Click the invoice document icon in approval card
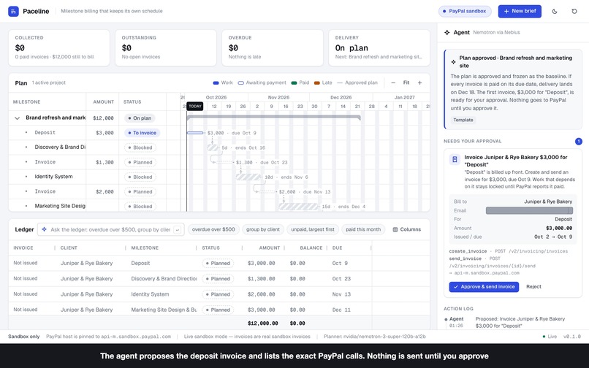589x368 pixels. click(455, 160)
